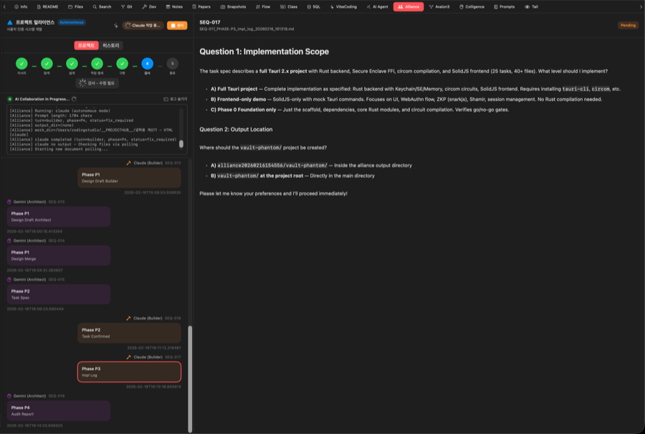645x434 pixels.
Task: Click the orange stop button
Action: click(176, 25)
